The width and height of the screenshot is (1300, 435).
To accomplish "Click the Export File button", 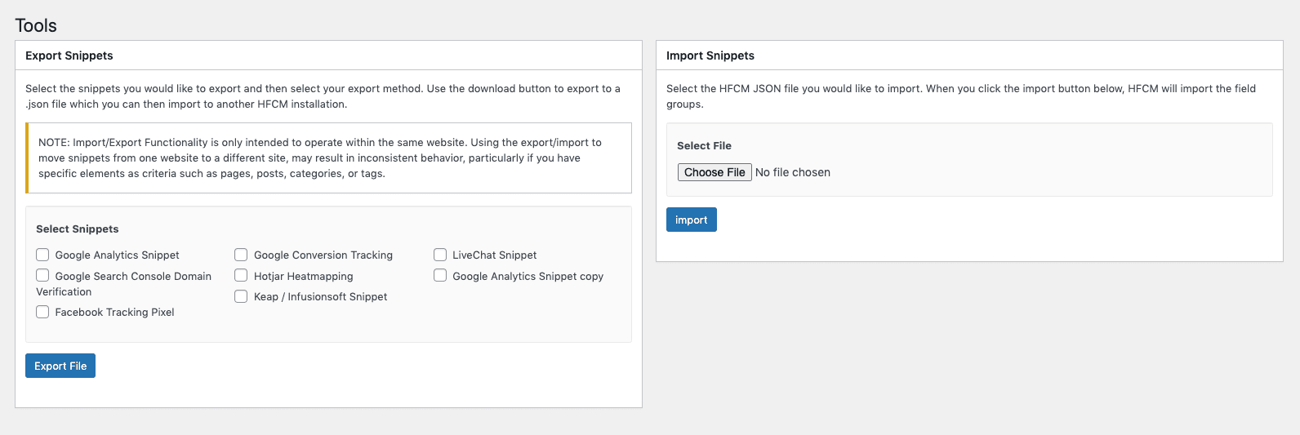I will [60, 366].
